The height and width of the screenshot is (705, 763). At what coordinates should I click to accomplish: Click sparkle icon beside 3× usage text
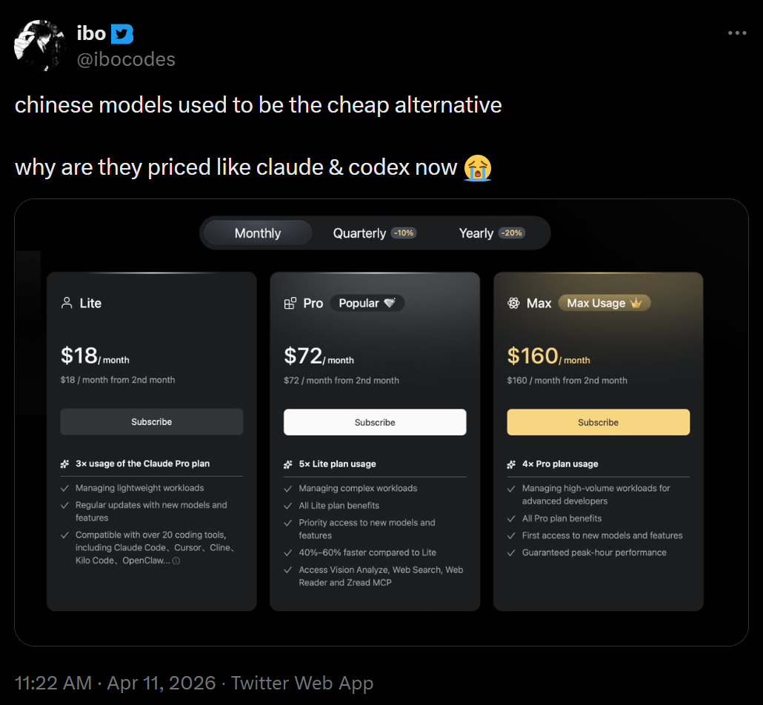(65, 464)
